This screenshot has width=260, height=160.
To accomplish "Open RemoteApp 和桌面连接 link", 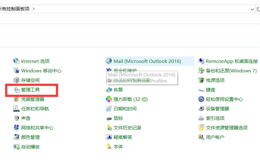I will click(232, 61).
